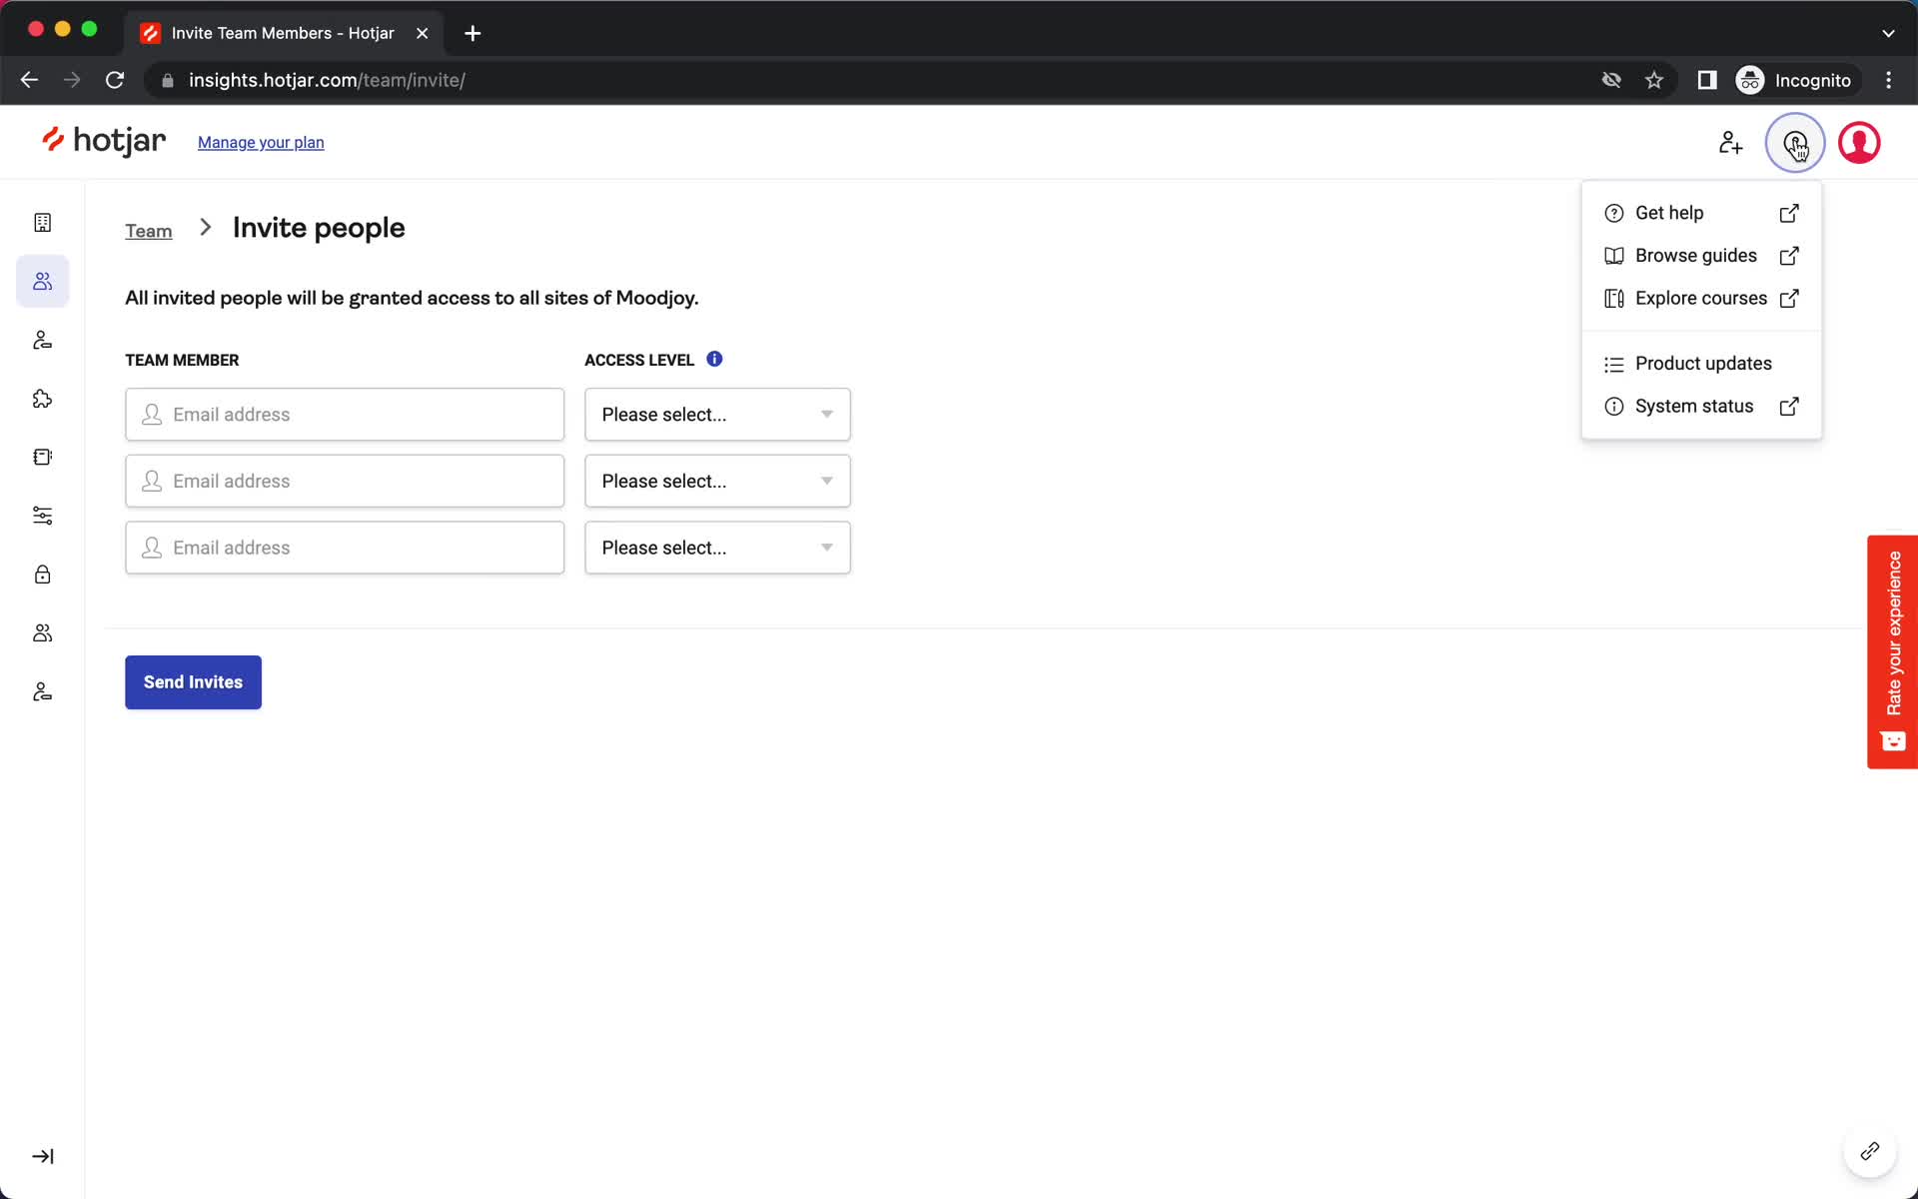
Task: Open the team members icon in sidebar
Action: pos(41,281)
